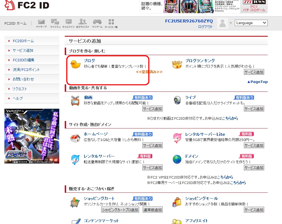282x224 pixels.
Task: Select ヘルプ in the sidebar
Action: 32,98
